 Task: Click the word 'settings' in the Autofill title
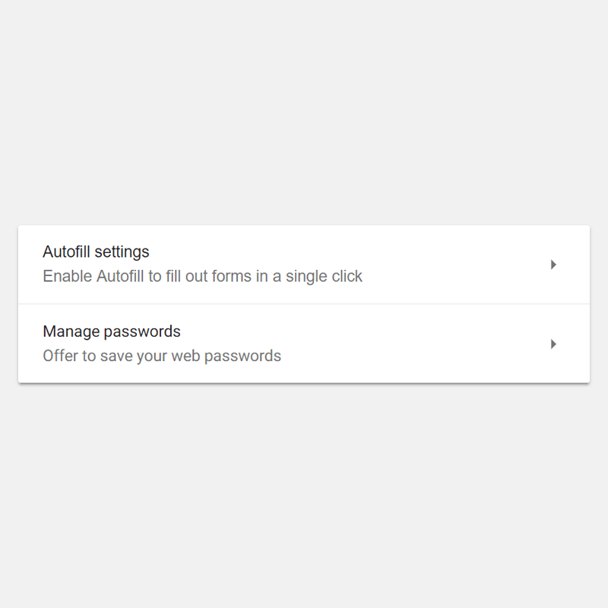(122, 252)
